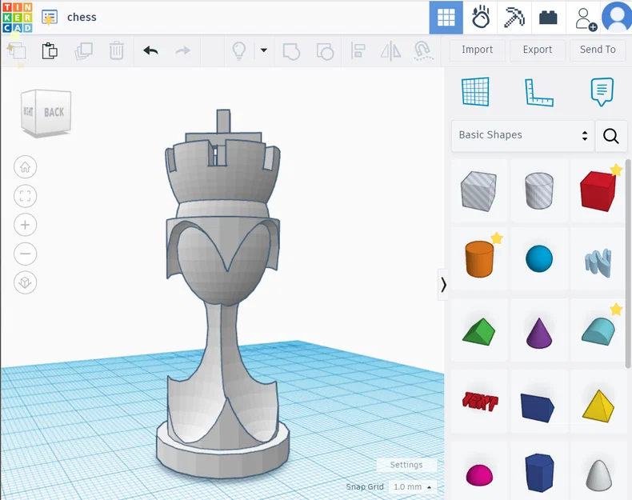Click the chess design name
Screen dimensions: 632x500
coord(82,18)
